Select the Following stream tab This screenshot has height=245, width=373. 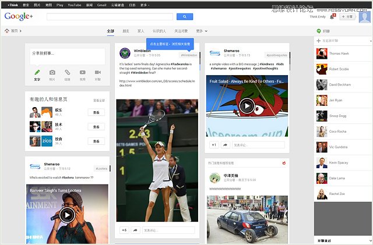click(181, 31)
